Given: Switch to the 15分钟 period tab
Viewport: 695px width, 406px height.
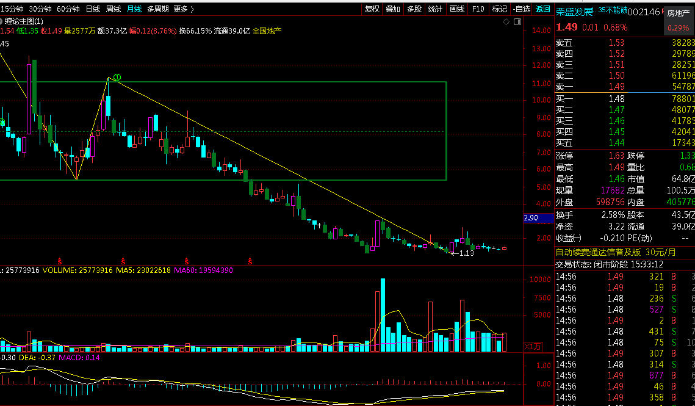Looking at the screenshot, I should pyautogui.click(x=12, y=9).
